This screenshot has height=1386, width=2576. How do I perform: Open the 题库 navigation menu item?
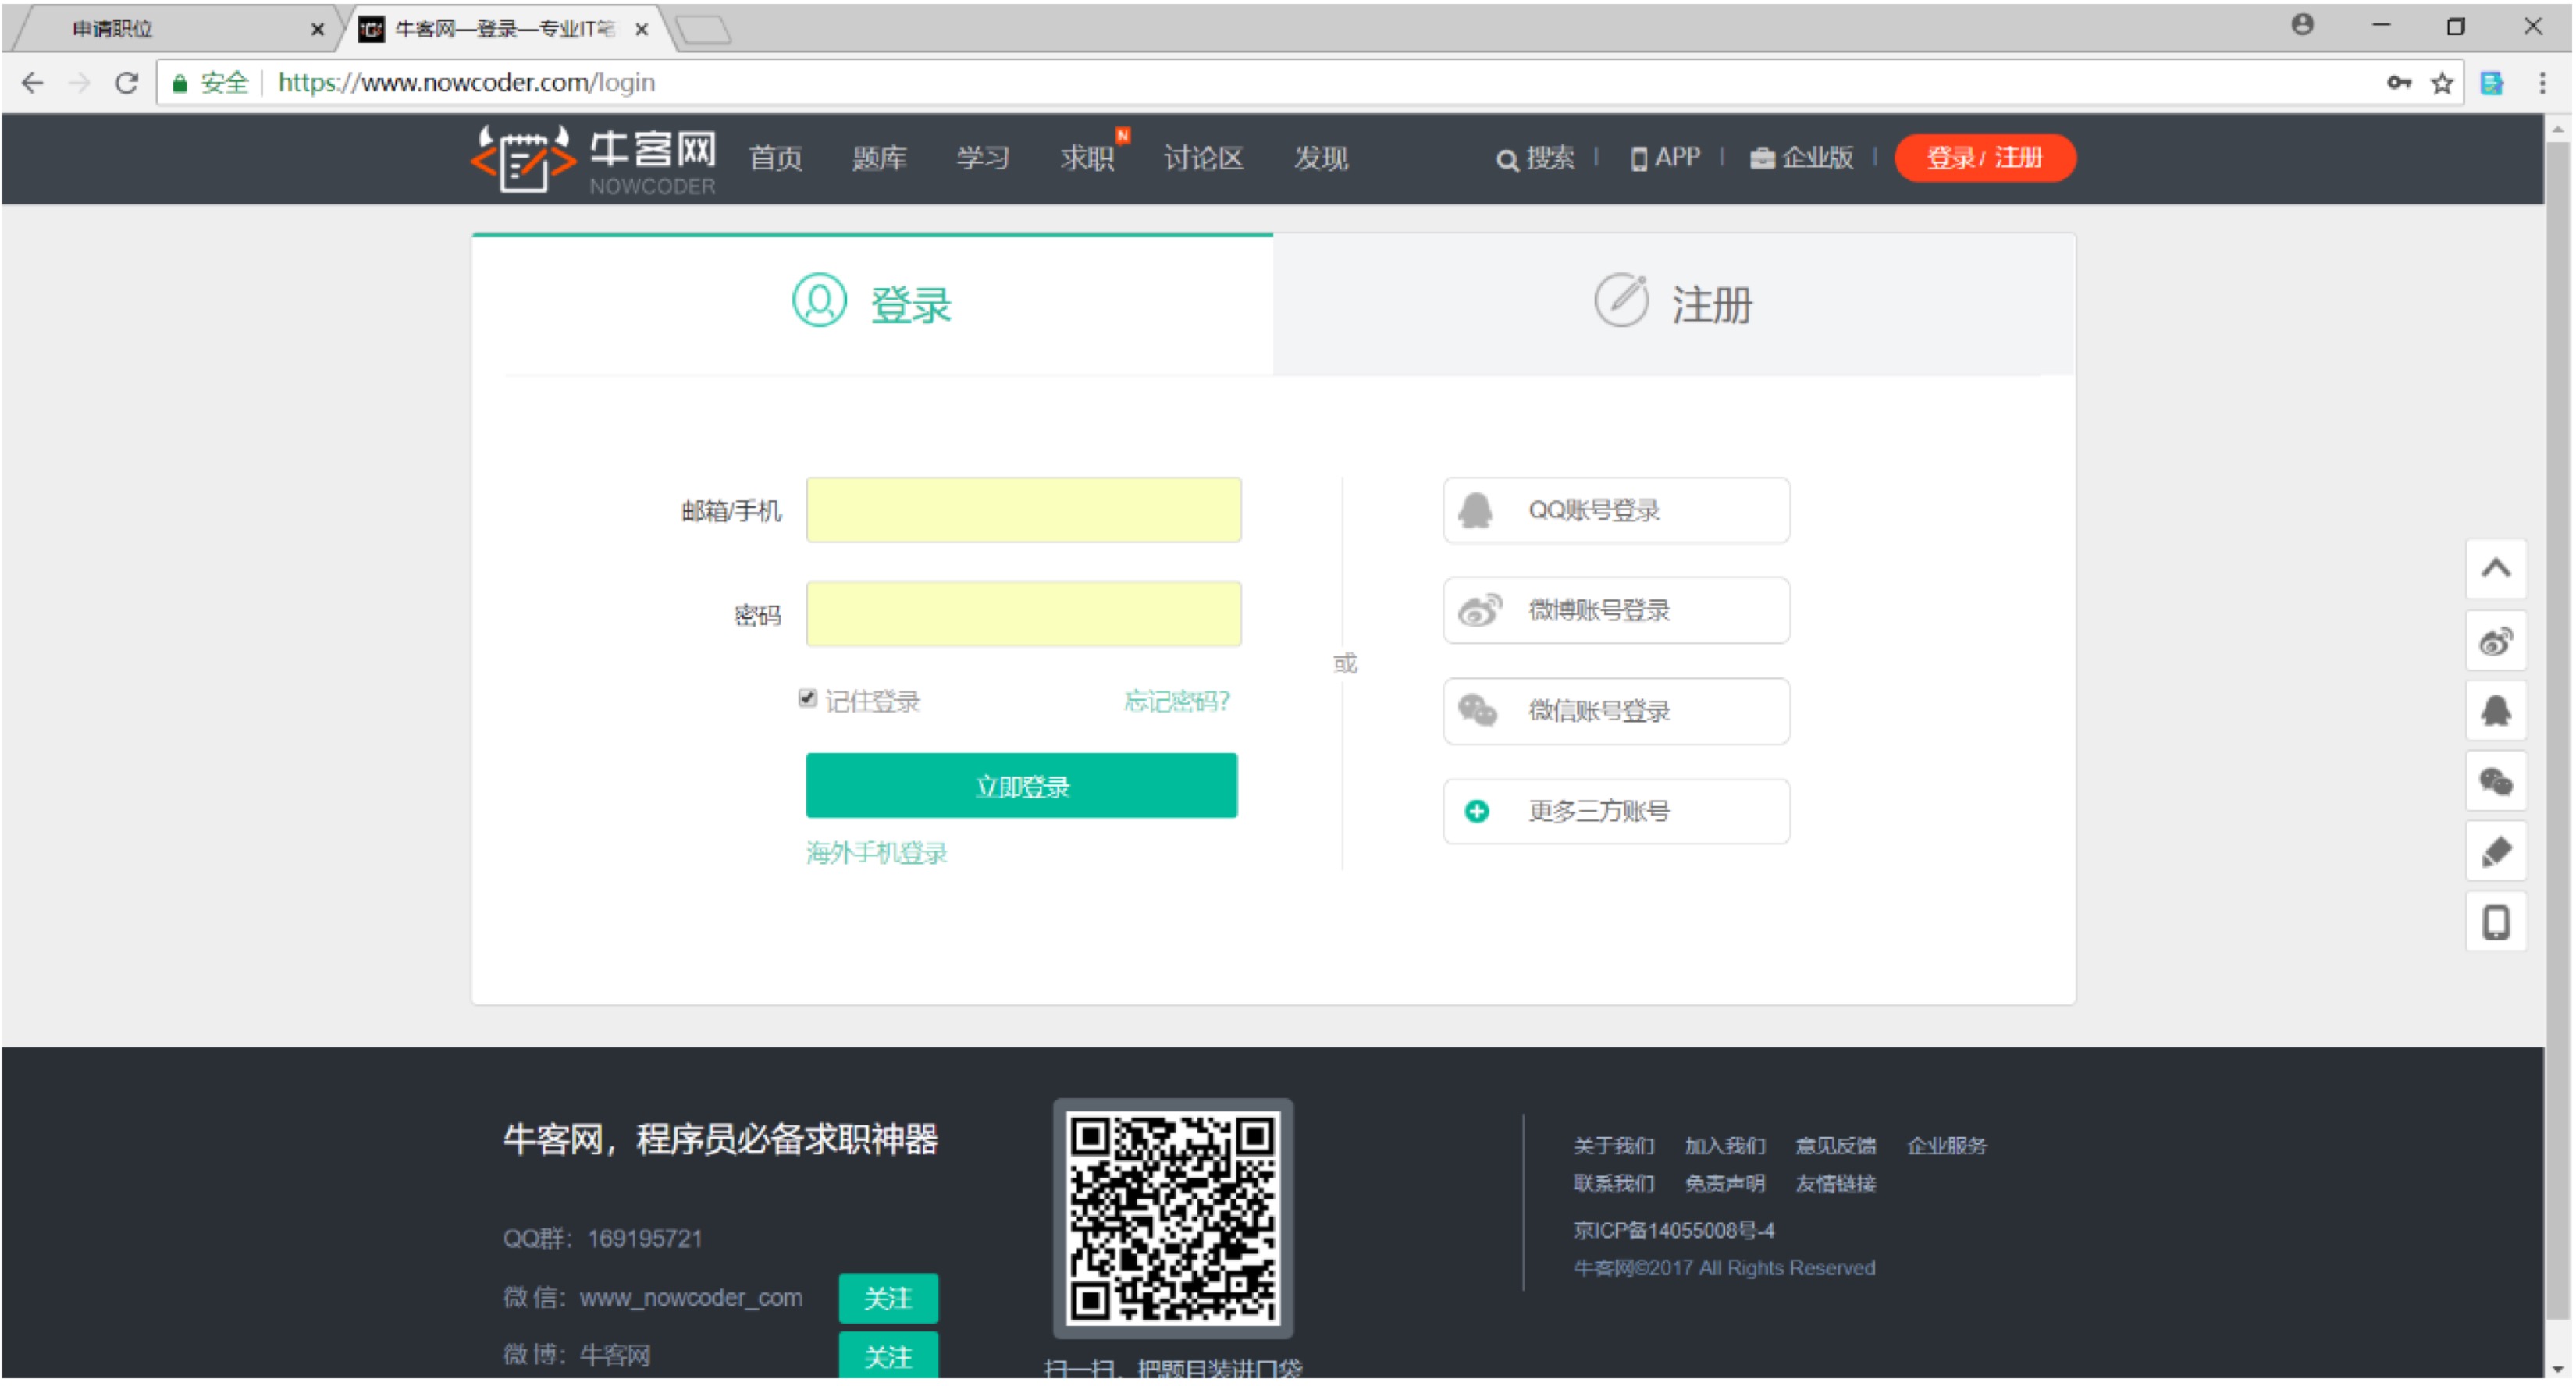[x=878, y=158]
